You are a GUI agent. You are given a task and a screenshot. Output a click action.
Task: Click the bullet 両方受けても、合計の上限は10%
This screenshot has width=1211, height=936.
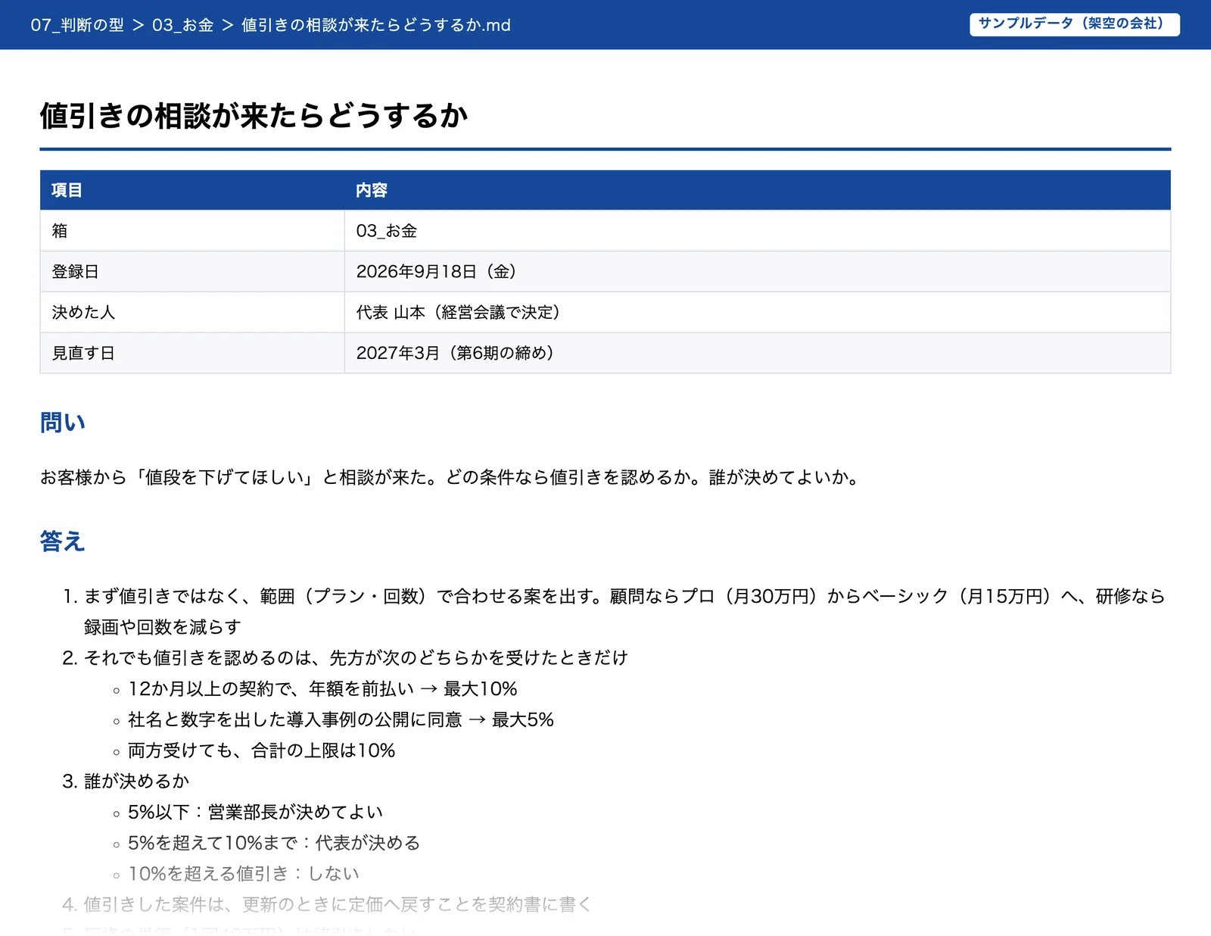(261, 751)
